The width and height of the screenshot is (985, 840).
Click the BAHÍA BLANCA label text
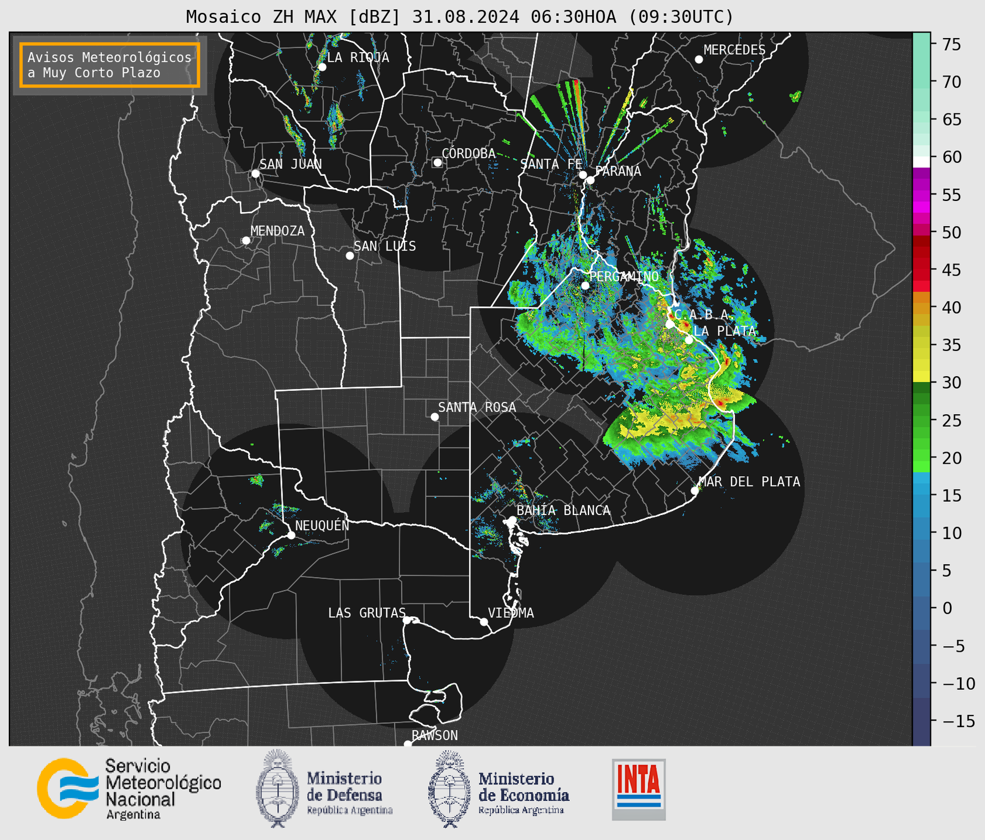pos(563,511)
